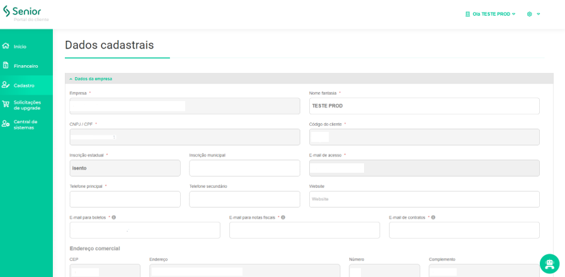Focus the E-mail de contratos field
This screenshot has height=277, width=565.
pos(464,230)
